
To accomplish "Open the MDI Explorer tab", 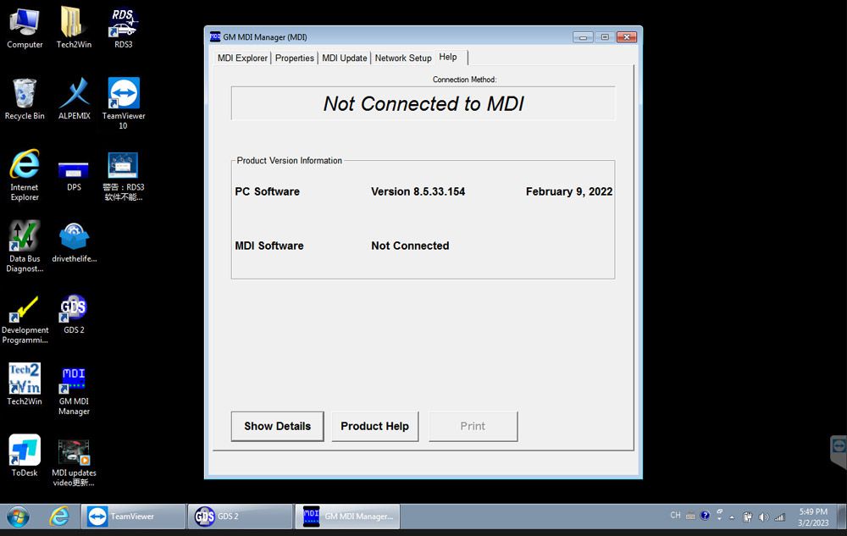I will [241, 58].
